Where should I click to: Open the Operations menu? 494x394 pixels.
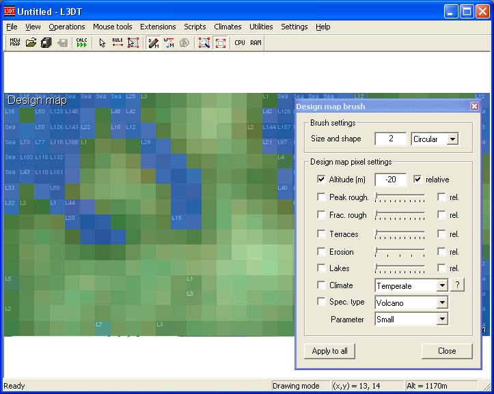tap(67, 27)
